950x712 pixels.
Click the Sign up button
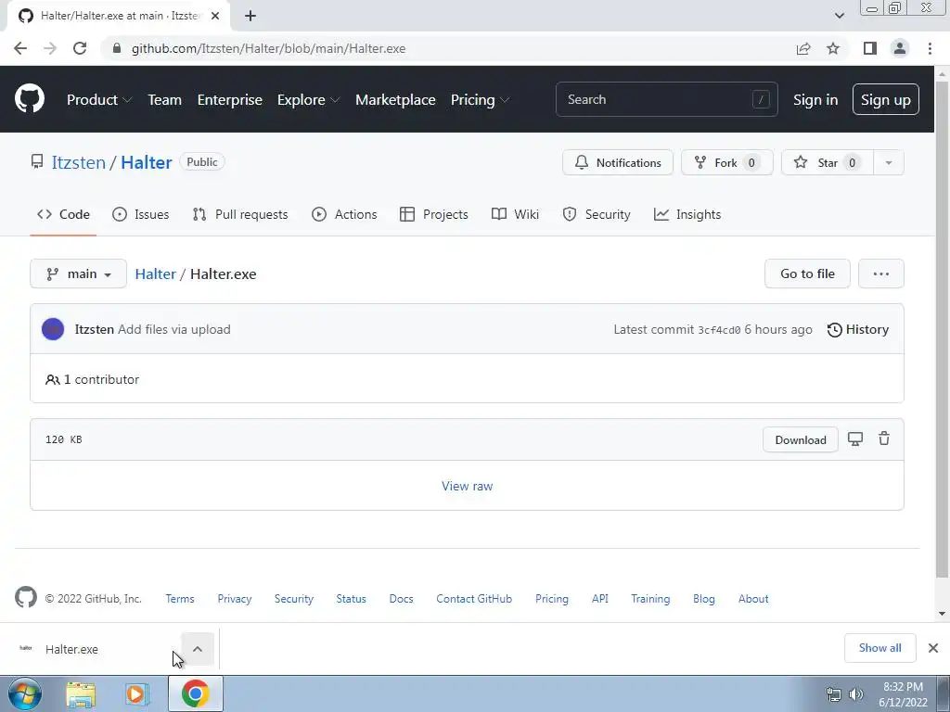click(x=885, y=99)
